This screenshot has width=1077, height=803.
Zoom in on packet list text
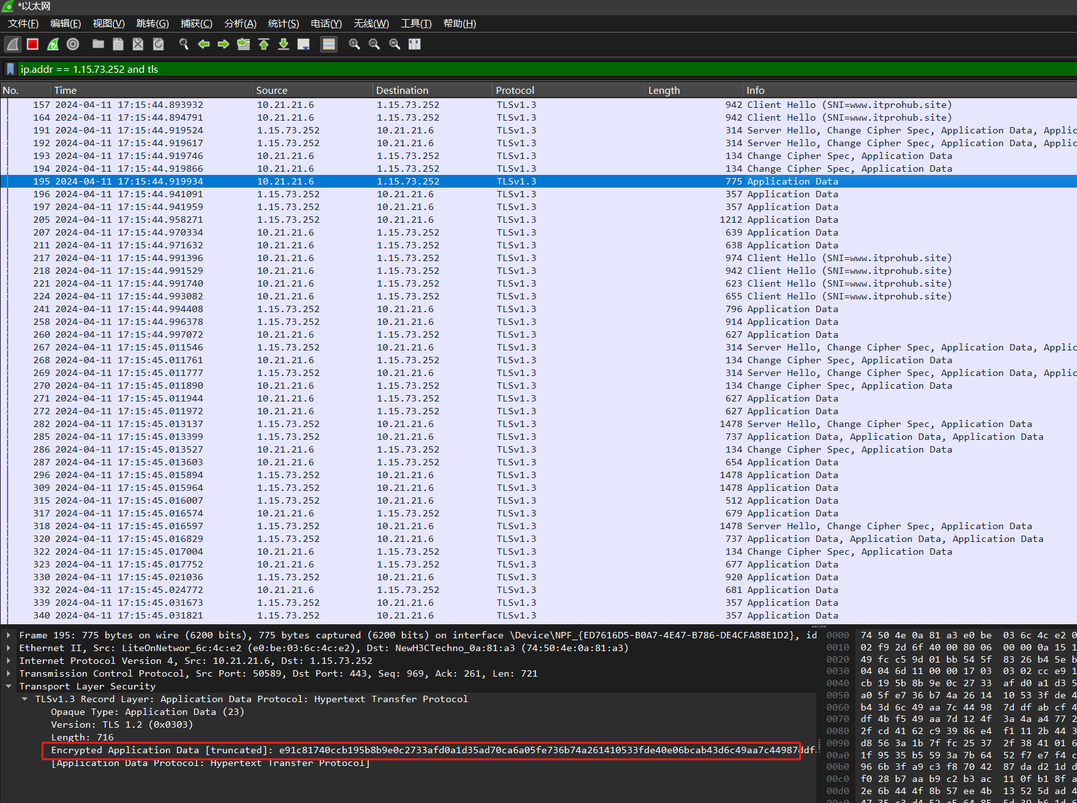tap(355, 44)
